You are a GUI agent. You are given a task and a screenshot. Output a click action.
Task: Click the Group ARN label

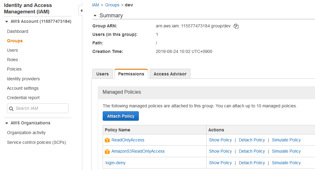pos(105,26)
